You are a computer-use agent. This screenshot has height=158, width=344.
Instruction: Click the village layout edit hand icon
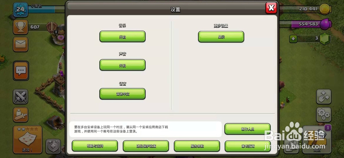click(324, 96)
